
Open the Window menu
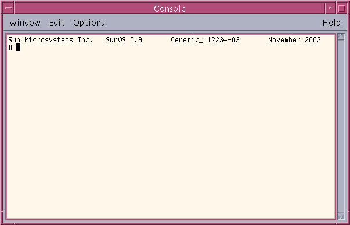[x=25, y=23]
